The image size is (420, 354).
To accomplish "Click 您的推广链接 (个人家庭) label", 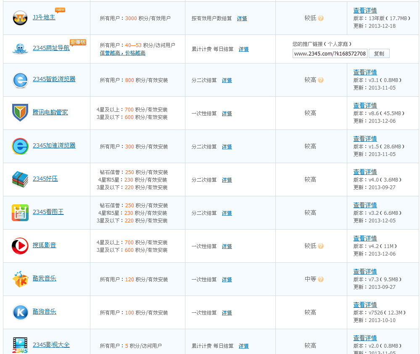I will click(322, 44).
